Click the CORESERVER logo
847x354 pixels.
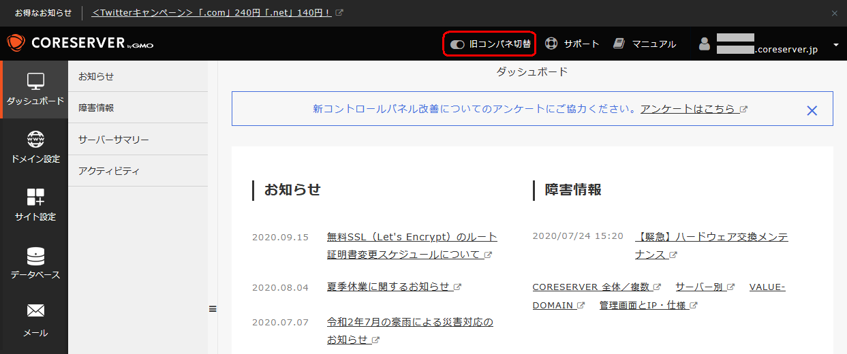[80, 44]
